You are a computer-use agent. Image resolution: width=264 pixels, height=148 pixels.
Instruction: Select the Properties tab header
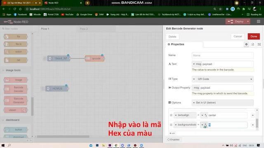pos(184,44)
